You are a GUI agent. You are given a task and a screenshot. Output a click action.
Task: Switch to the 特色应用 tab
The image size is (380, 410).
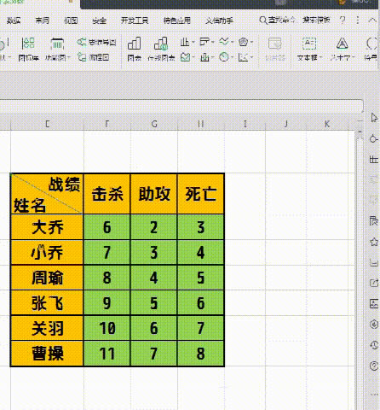click(x=177, y=20)
